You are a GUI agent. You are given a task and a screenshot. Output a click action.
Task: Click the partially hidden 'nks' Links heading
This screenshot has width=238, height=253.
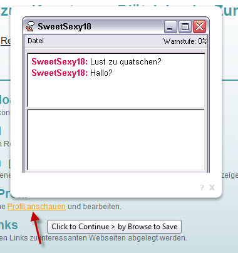pos(9,225)
